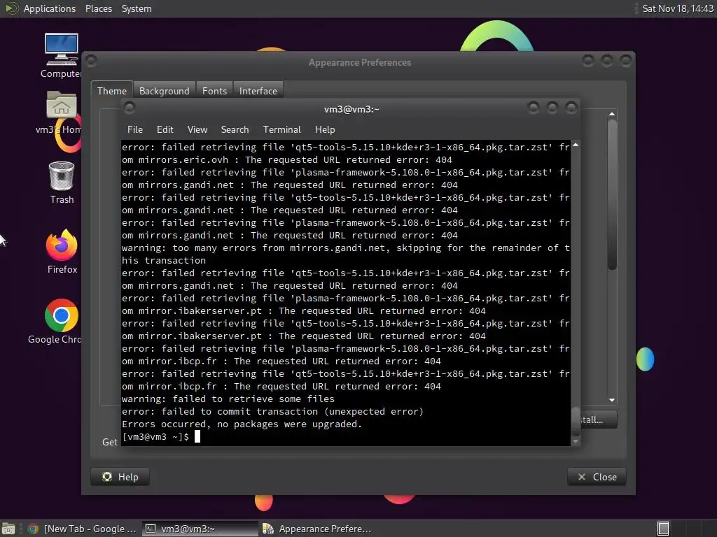Click Appearance Preferences title bar text
Screen dimensions: 717x537
359,62
